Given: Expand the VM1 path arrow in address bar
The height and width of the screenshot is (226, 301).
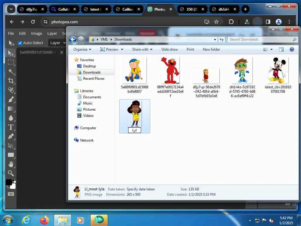Looking at the screenshot, I should (x=111, y=39).
